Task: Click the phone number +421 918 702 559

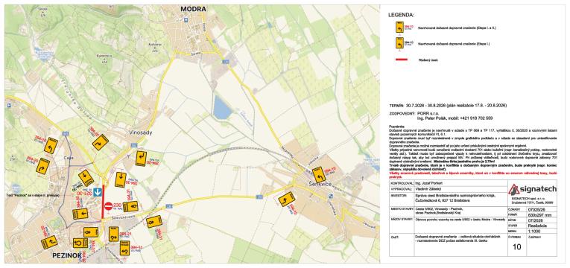Action: pyautogui.click(x=475, y=118)
